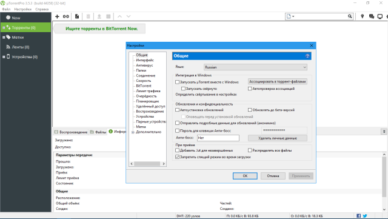Click the Facebook icon in status bar

click(x=358, y=216)
